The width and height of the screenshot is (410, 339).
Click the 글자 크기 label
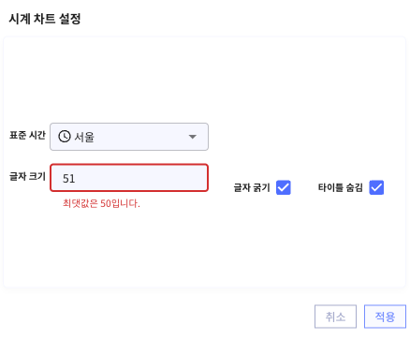(27, 176)
